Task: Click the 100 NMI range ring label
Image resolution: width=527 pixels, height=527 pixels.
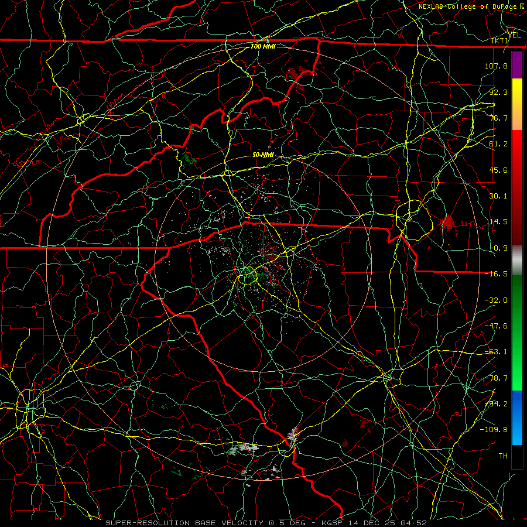Action: point(263,46)
